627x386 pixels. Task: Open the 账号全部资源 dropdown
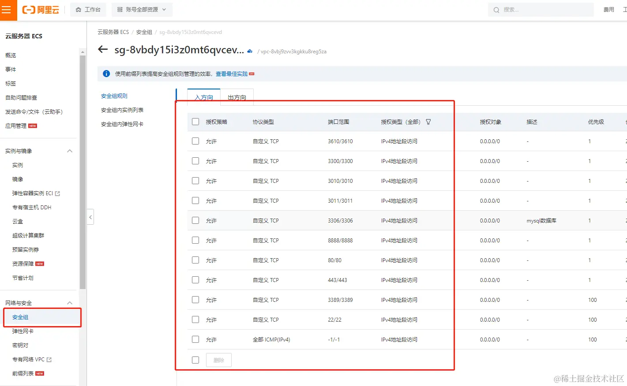142,10
